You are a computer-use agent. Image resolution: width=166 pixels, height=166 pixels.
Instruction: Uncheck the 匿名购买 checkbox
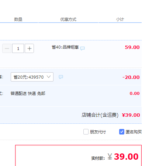[122, 132]
